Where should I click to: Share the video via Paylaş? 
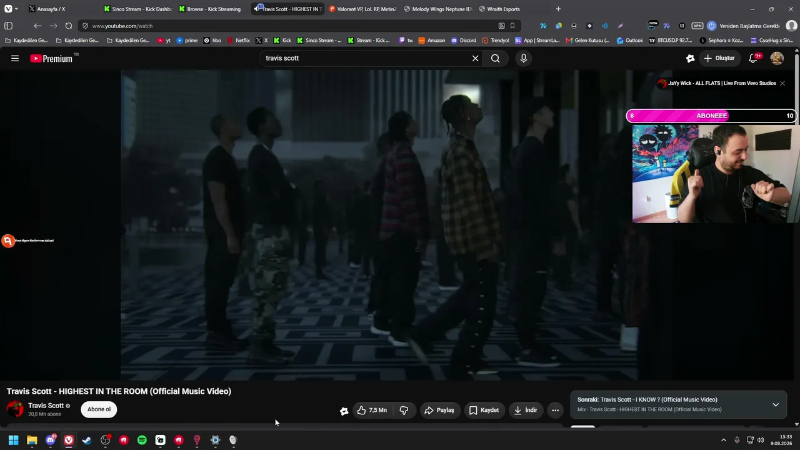(x=439, y=410)
